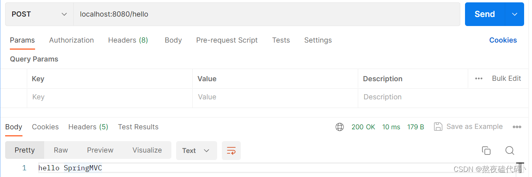Viewport: 532px width, 177px height.
Task: Copy response body using the copy icon
Action: tap(486, 151)
